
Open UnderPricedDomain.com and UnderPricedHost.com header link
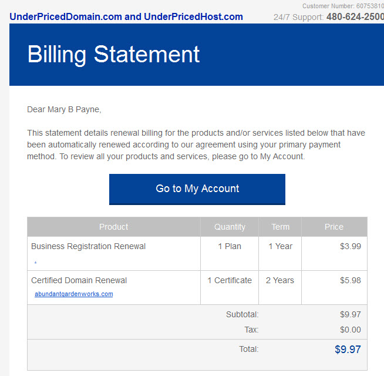pos(126,16)
